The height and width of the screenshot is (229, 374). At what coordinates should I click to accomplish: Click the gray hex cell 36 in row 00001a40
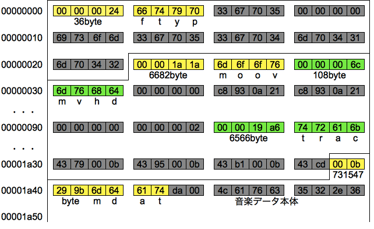click(355, 191)
